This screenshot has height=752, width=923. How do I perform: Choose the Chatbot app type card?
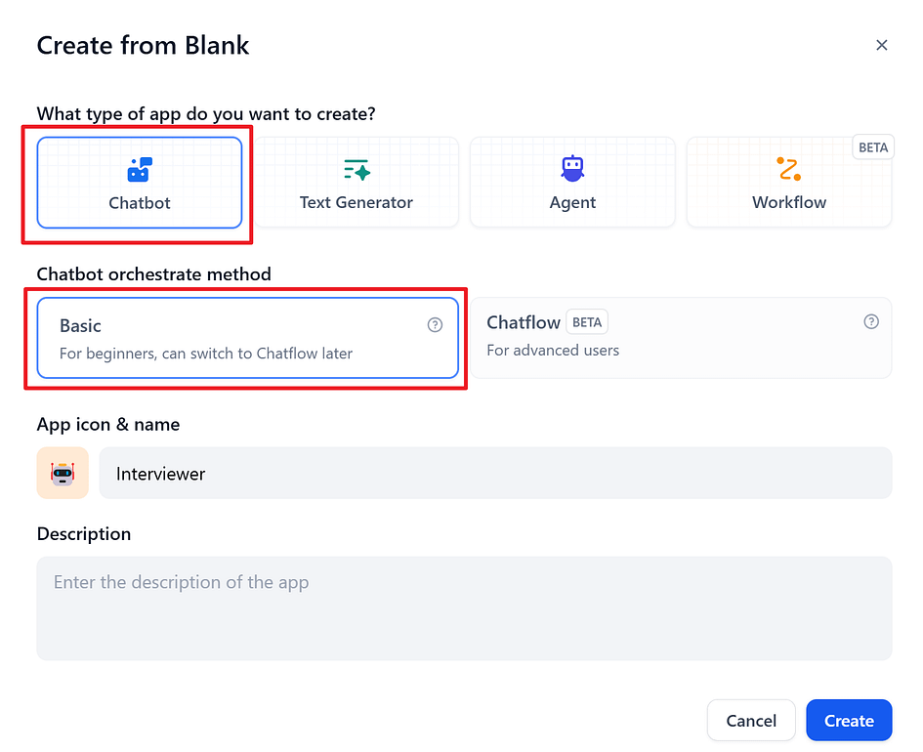tap(140, 183)
